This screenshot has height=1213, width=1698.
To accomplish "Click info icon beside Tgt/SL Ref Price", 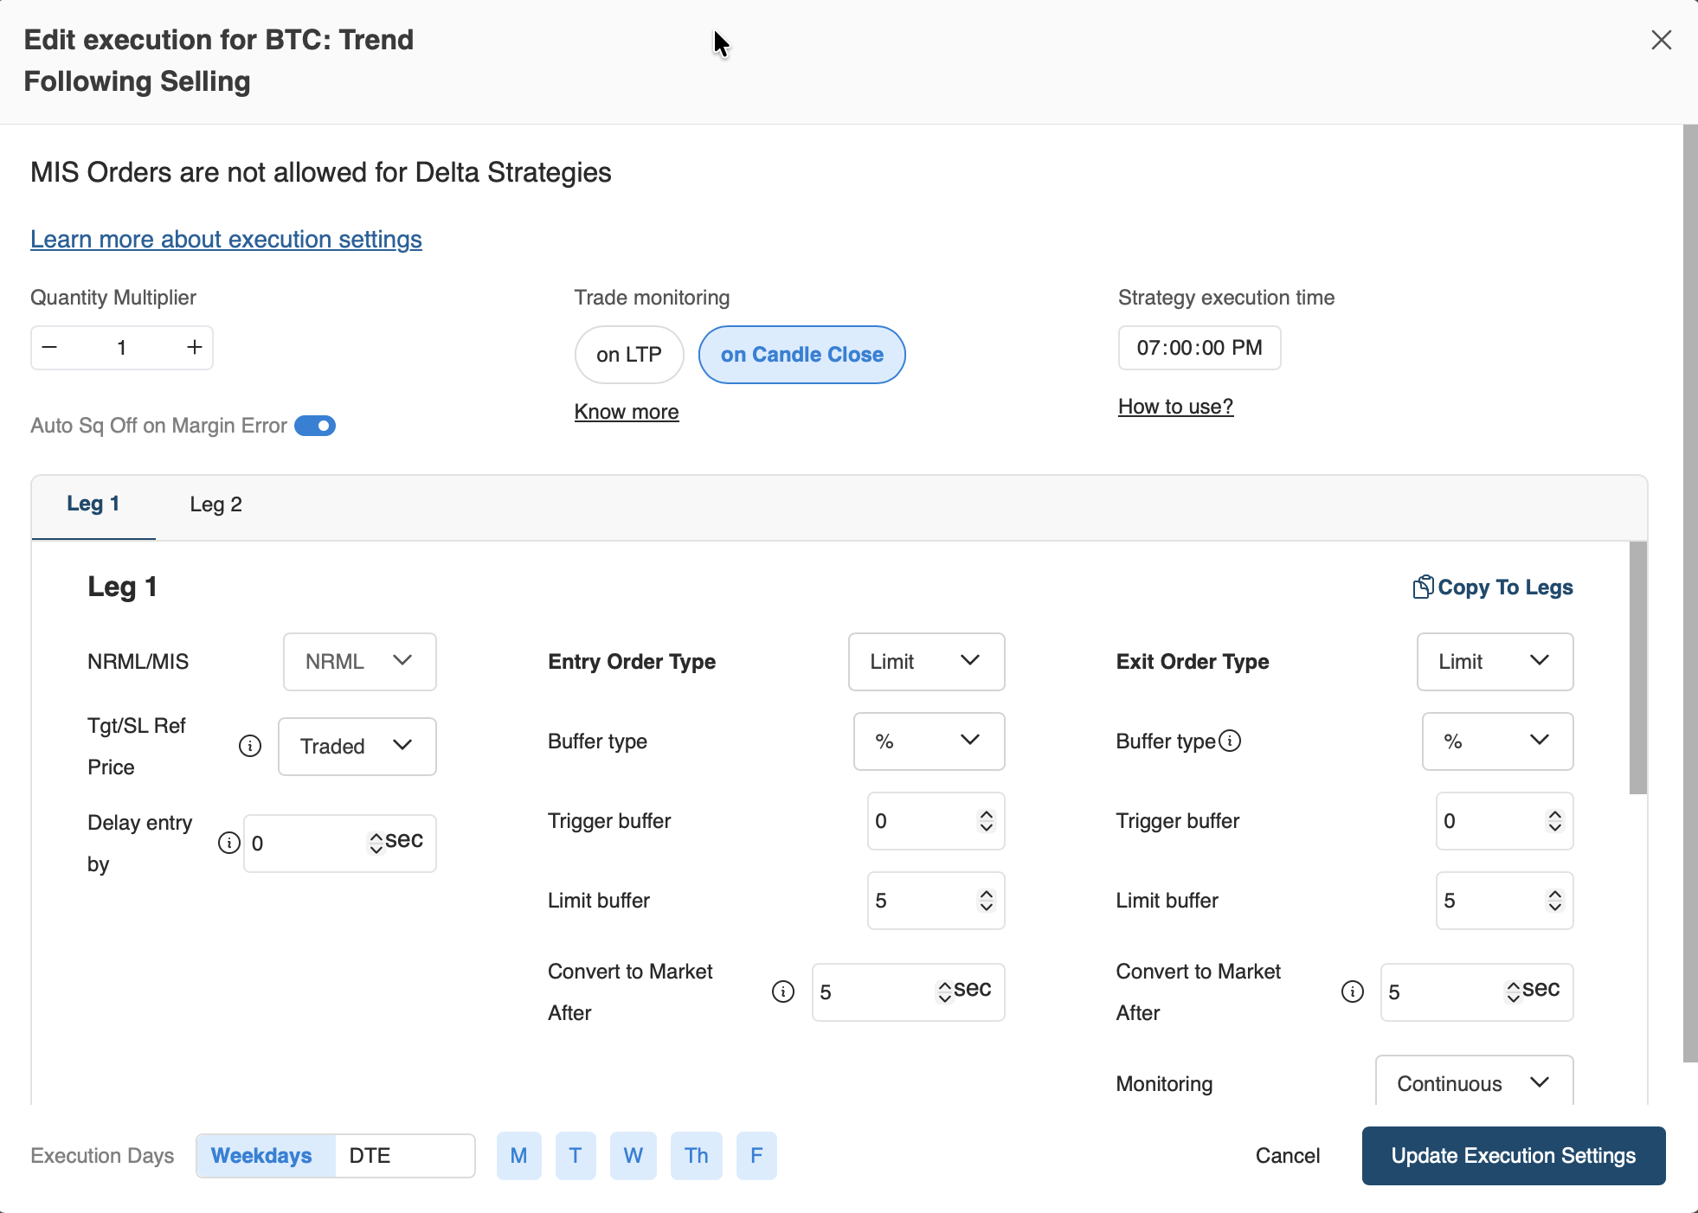I will 250,746.
